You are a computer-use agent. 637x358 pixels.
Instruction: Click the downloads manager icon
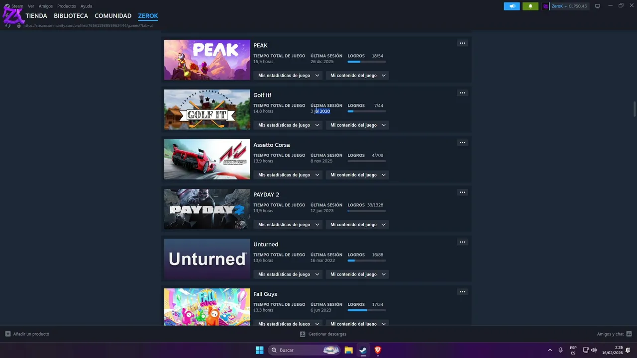303,334
